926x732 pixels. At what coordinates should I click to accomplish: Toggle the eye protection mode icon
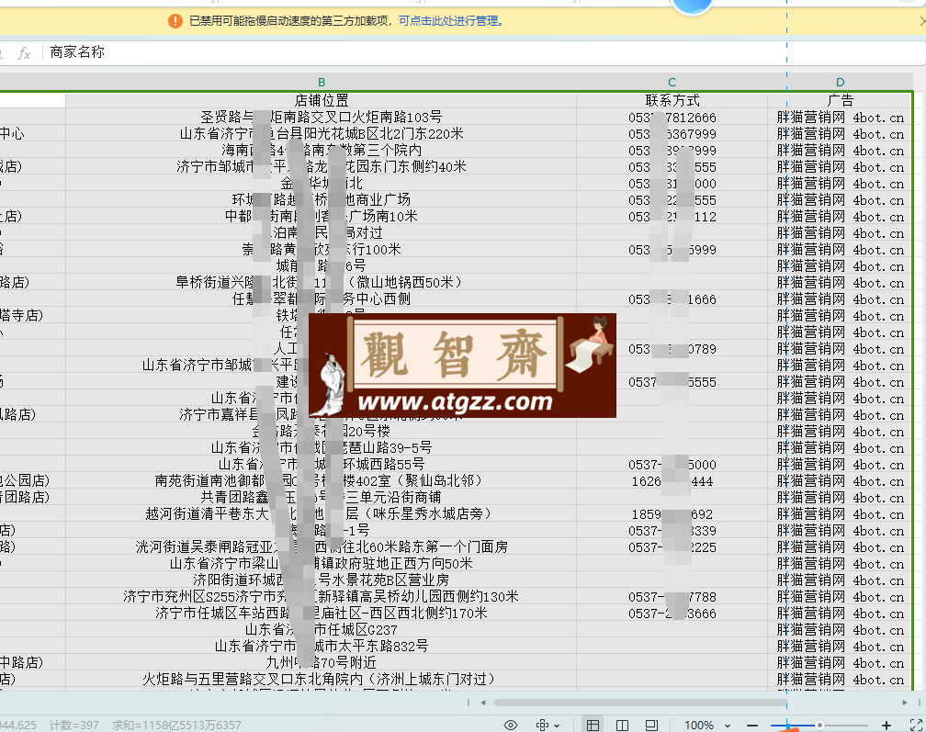click(511, 725)
